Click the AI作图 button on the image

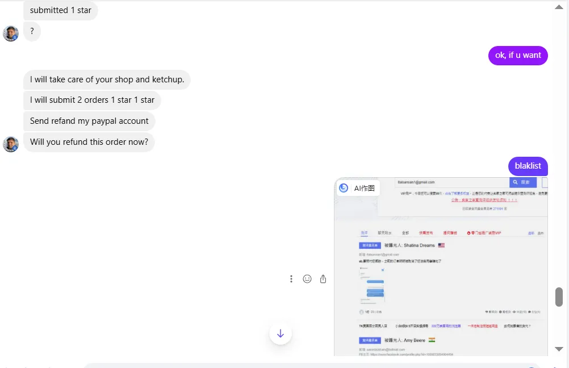(x=358, y=188)
